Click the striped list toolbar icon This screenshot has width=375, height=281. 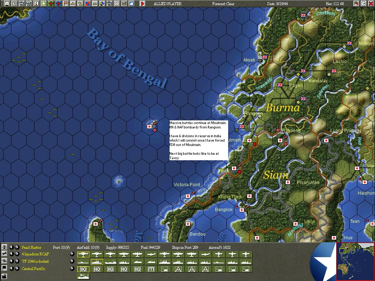coord(124,3)
